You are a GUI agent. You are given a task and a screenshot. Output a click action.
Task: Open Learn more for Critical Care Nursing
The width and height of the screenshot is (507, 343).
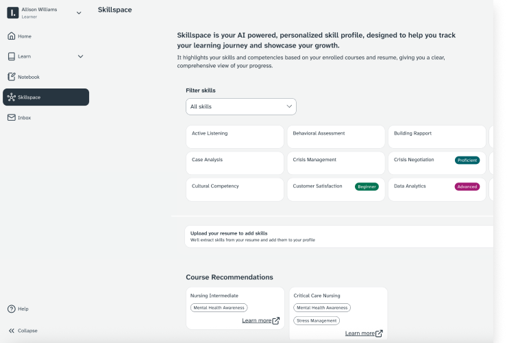point(360,333)
